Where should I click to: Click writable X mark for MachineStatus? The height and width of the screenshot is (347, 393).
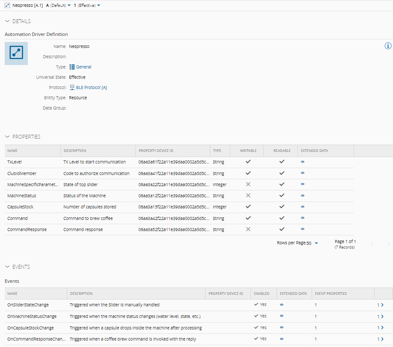pyautogui.click(x=248, y=196)
